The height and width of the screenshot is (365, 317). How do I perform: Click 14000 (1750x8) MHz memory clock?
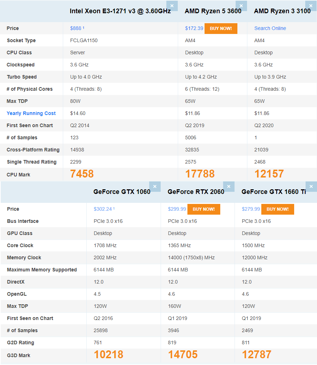pos(191,257)
